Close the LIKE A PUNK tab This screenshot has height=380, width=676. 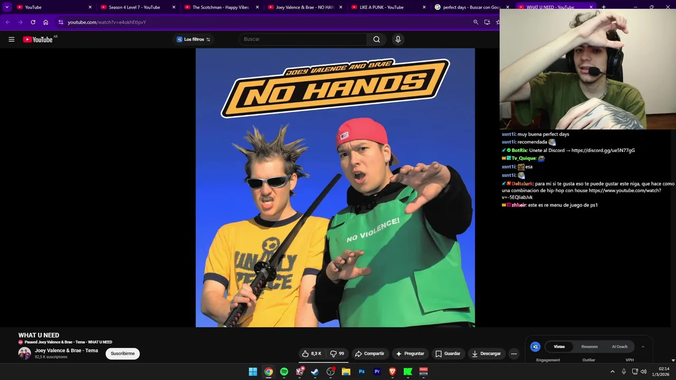point(424,7)
